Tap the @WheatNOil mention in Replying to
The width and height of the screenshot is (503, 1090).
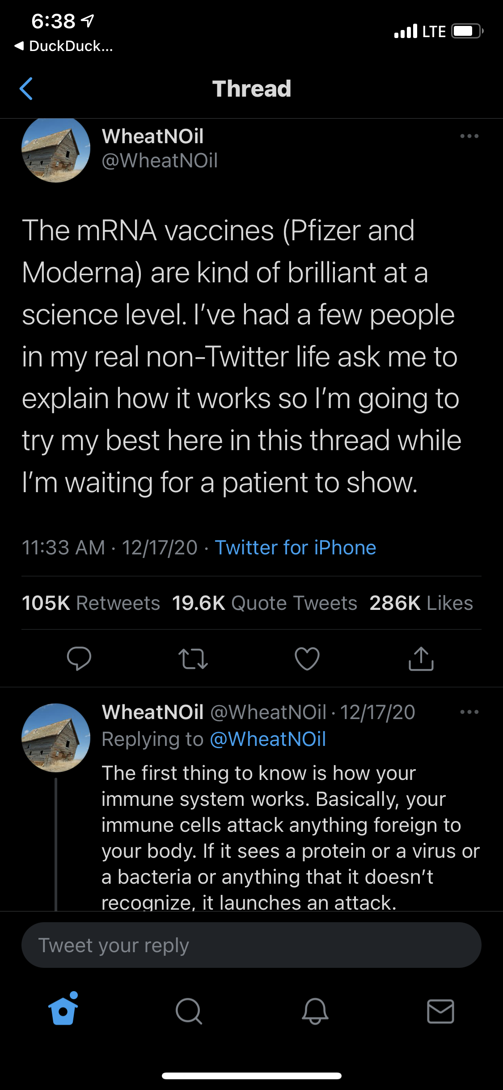pyautogui.click(x=268, y=739)
